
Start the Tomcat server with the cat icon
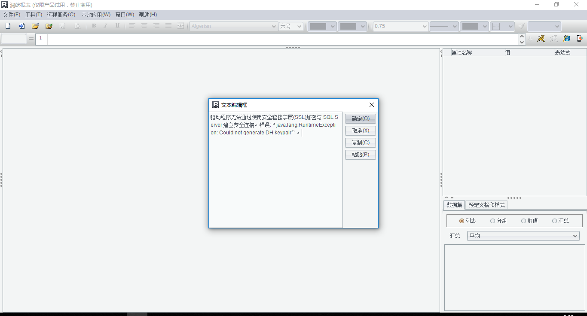click(541, 39)
